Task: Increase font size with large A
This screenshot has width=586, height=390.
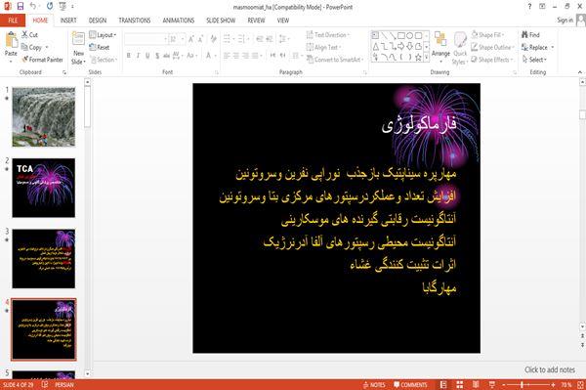Action: (x=191, y=39)
